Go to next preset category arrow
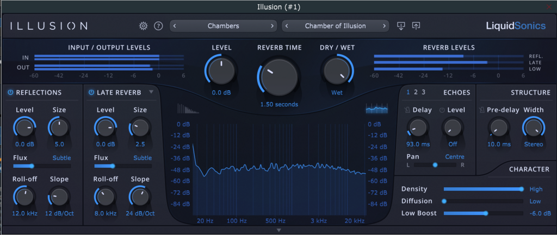This screenshot has height=235, width=557. (x=273, y=26)
